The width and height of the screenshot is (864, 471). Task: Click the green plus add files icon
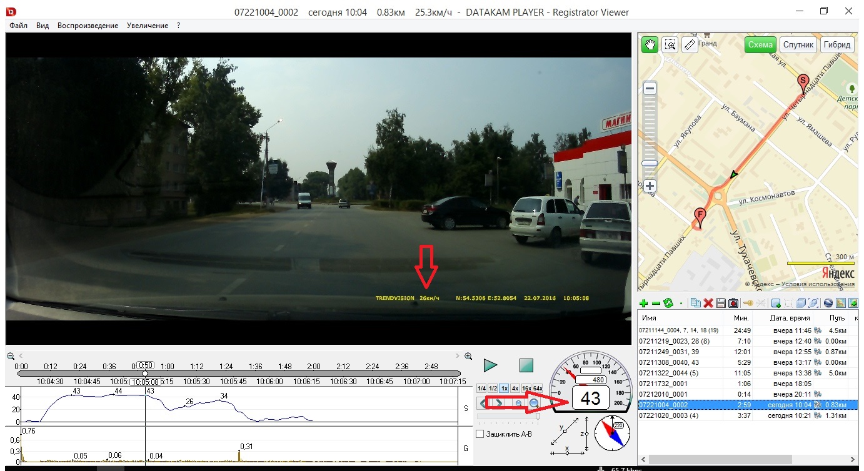point(644,303)
